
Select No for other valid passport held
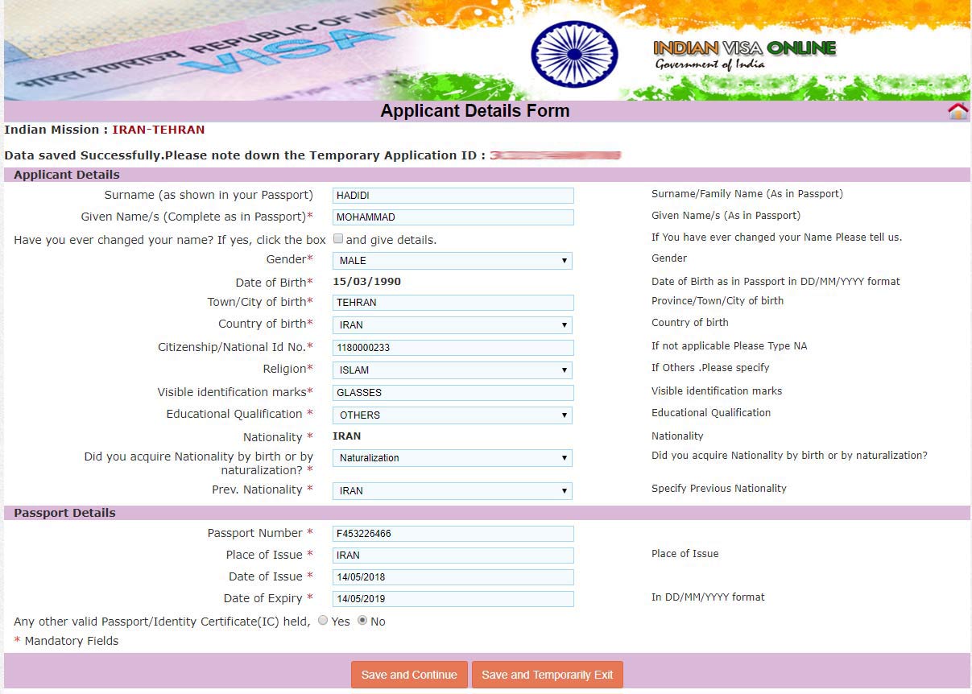tap(362, 621)
